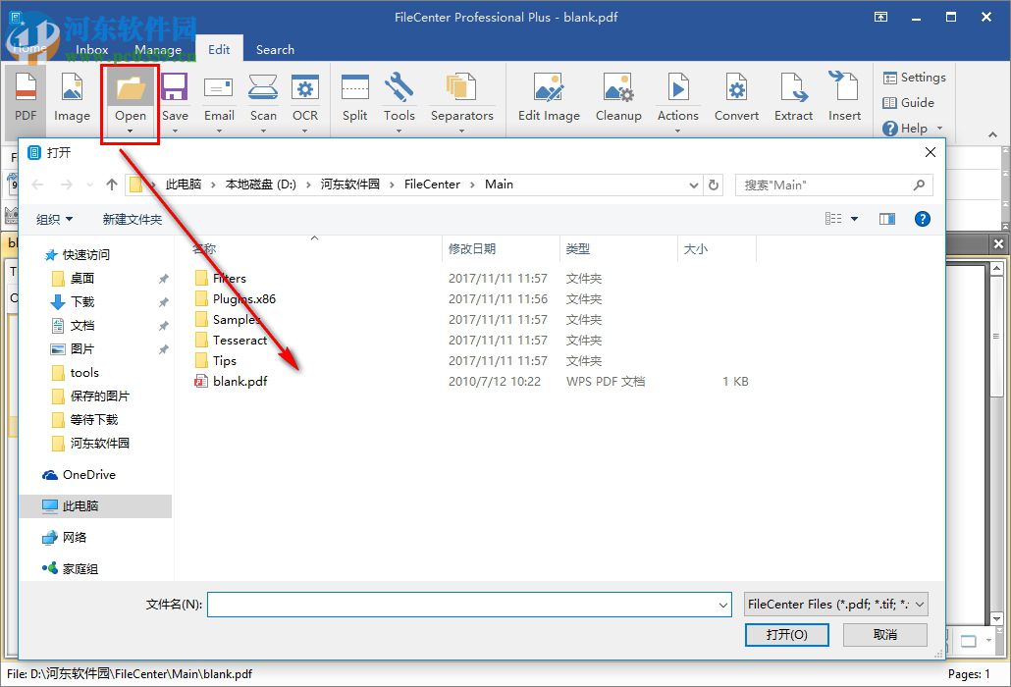The image size is (1011, 687).
Task: Click 新建文件夹 to create folder
Action: pos(133,218)
